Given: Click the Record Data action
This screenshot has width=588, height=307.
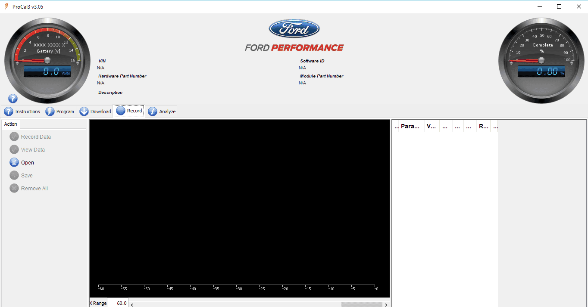Looking at the screenshot, I should pyautogui.click(x=30, y=137).
